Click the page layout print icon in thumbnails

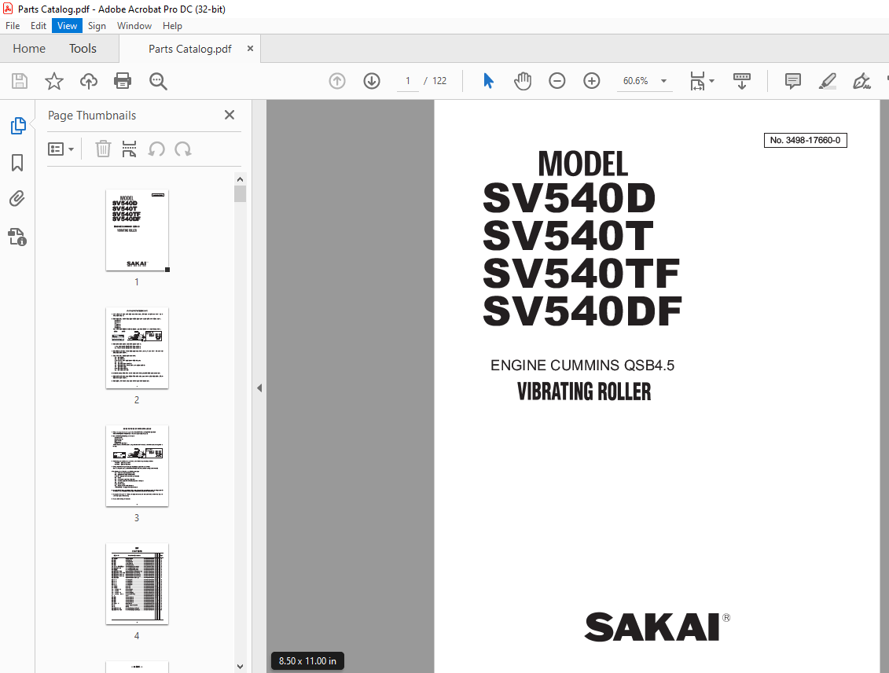[x=129, y=149]
